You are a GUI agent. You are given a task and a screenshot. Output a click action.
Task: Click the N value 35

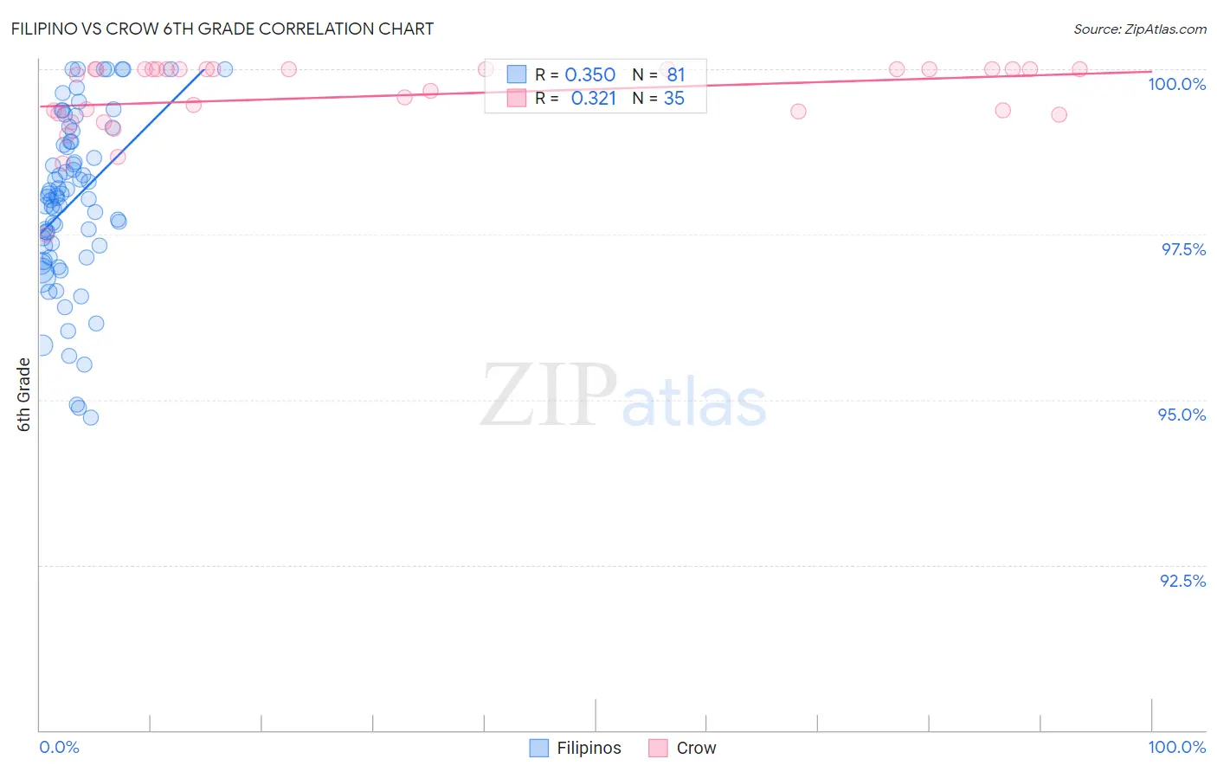point(673,98)
